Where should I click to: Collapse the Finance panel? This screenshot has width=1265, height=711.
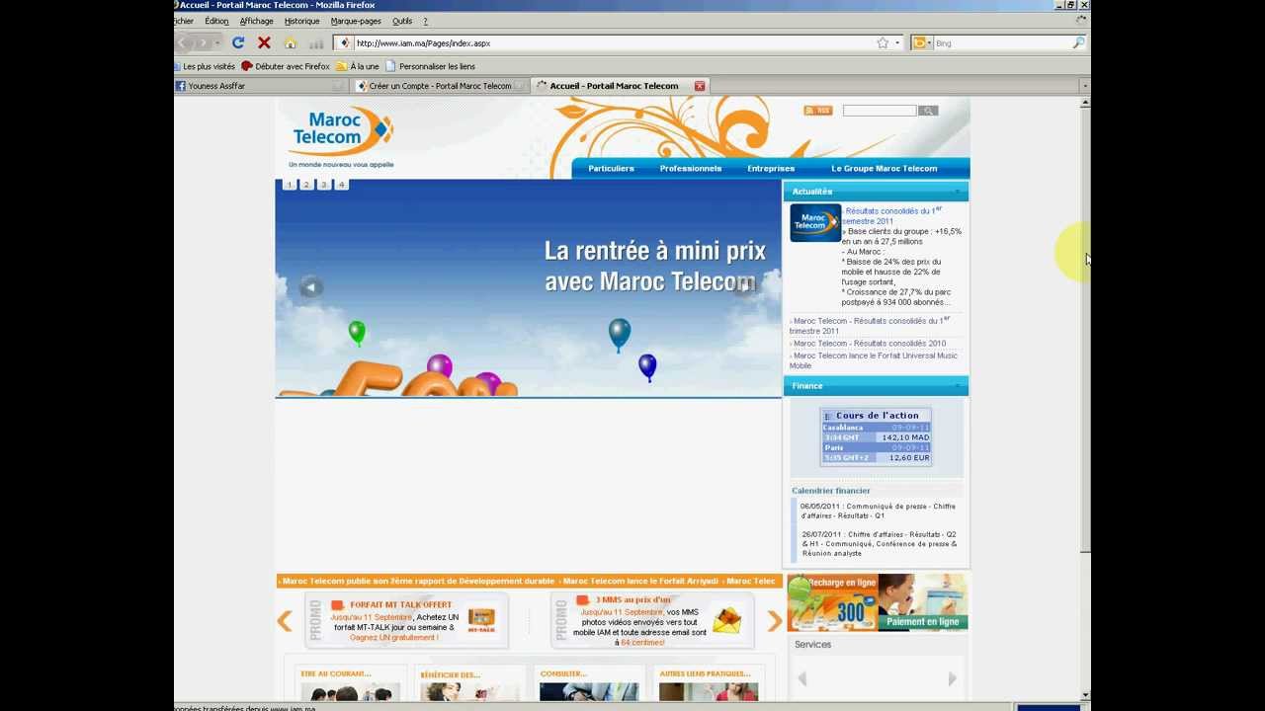(x=957, y=386)
